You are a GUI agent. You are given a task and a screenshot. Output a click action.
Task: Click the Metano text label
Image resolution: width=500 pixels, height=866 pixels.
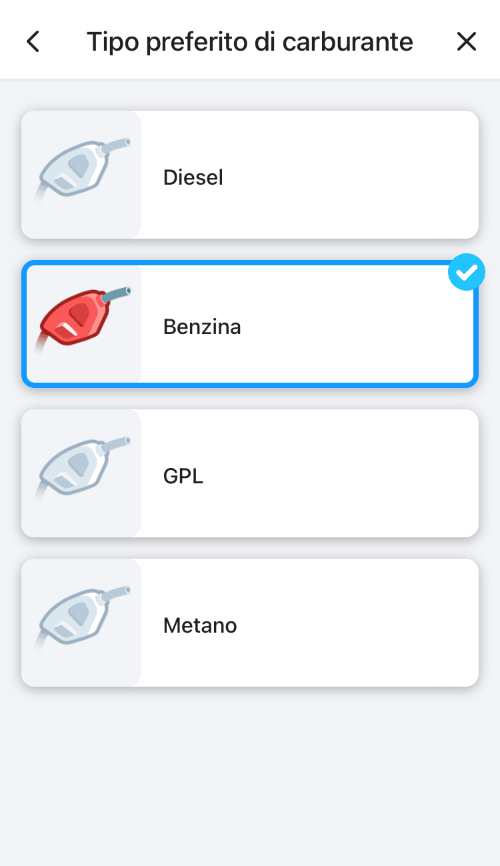pos(200,625)
